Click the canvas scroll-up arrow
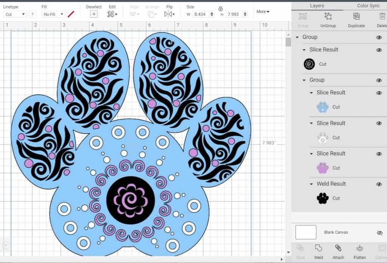 pos(288,34)
